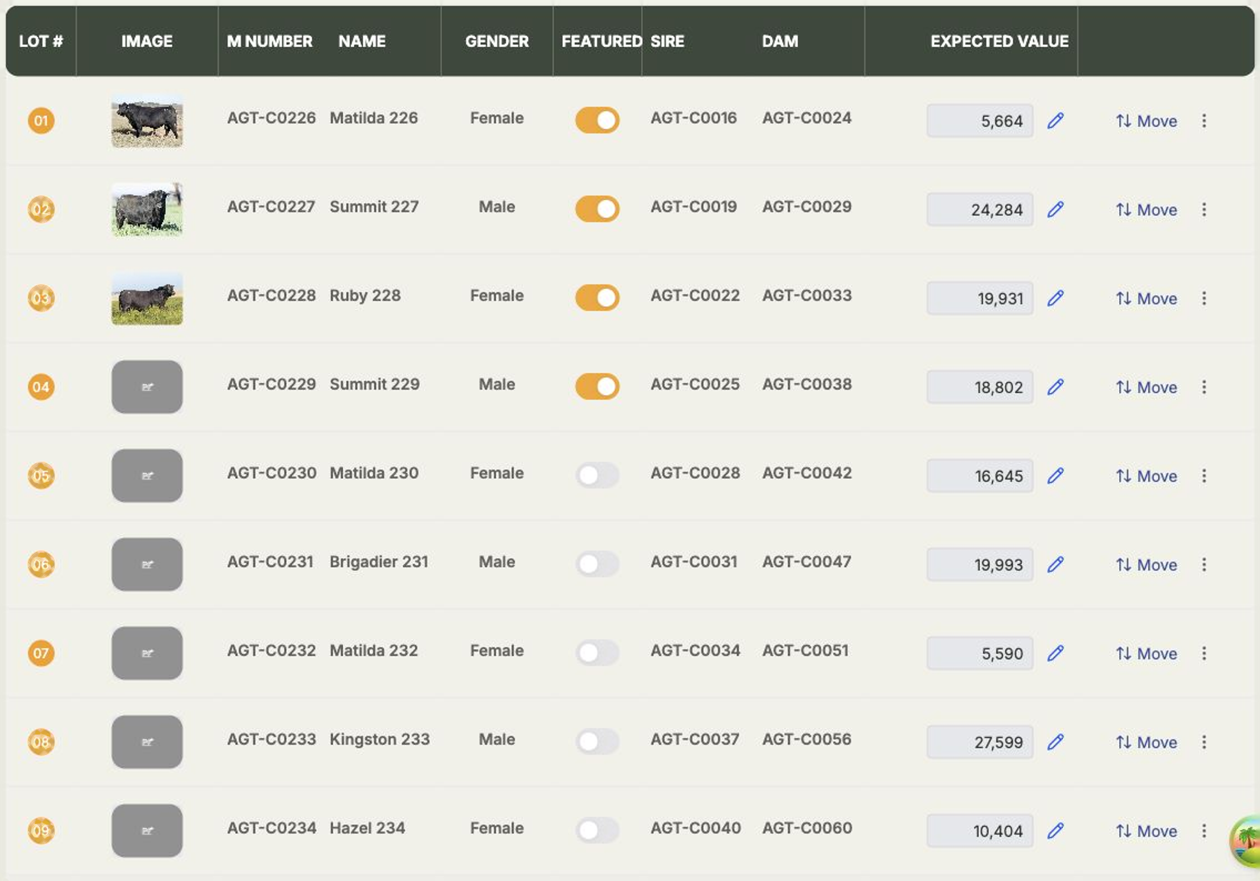
Task: Edit expected value for Matilda 230
Action: (x=1055, y=475)
